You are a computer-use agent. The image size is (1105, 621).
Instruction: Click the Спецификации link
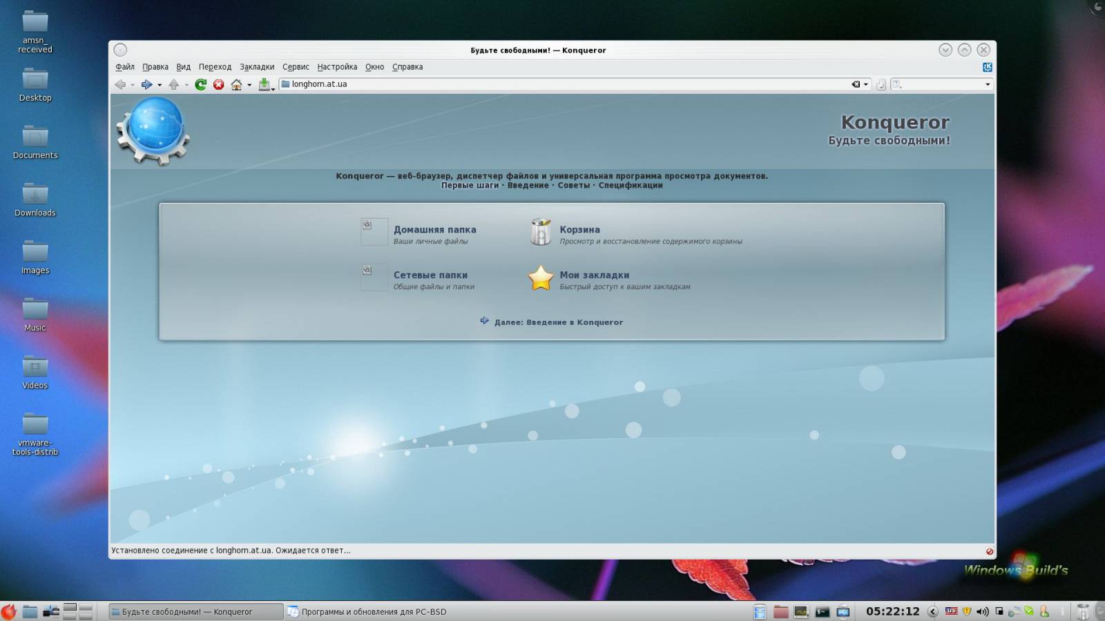coord(631,185)
